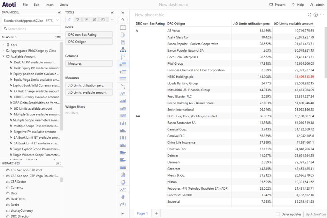Select the scatter plot widget icon
The image size is (327, 218).
pos(123,189)
